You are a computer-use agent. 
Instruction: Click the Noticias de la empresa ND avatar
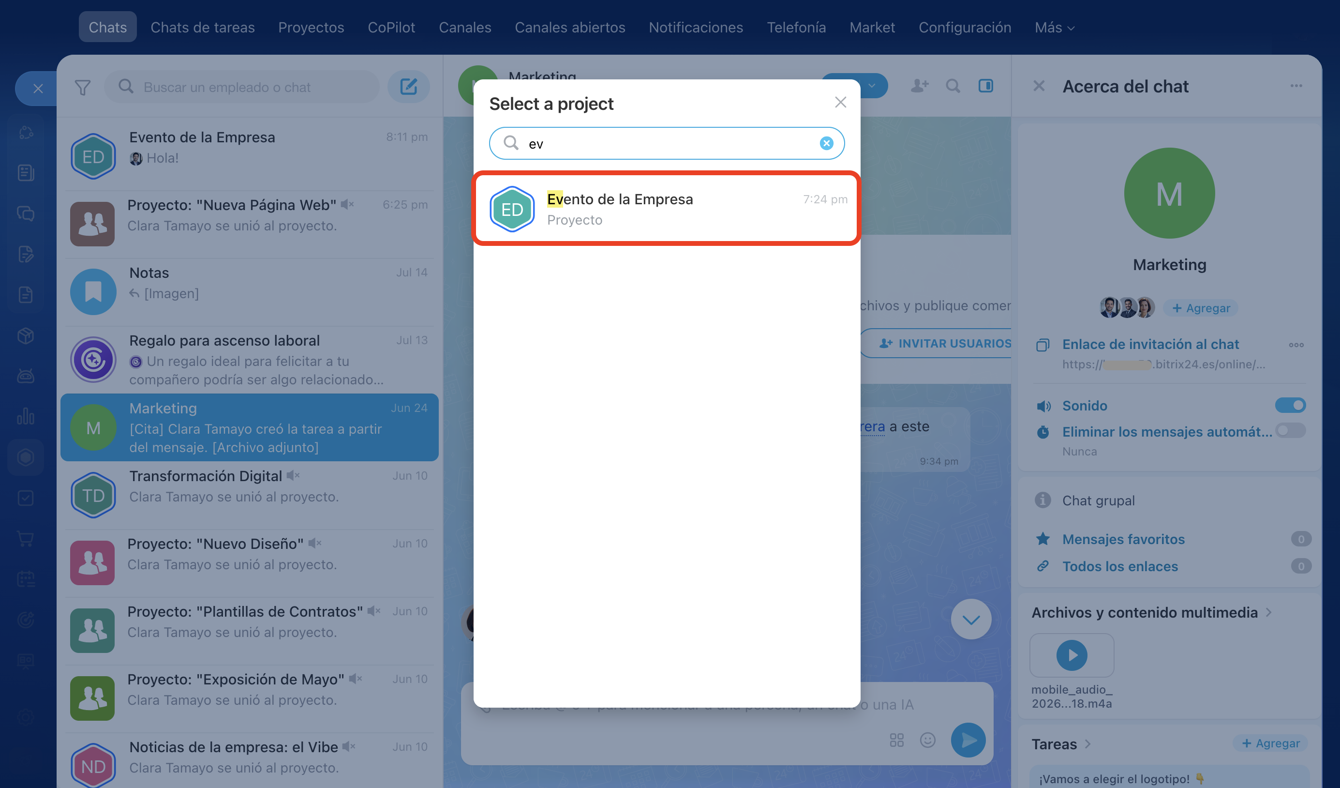point(93,765)
